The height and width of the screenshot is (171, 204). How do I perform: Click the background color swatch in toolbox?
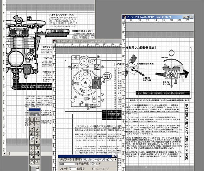[x=37, y=170]
